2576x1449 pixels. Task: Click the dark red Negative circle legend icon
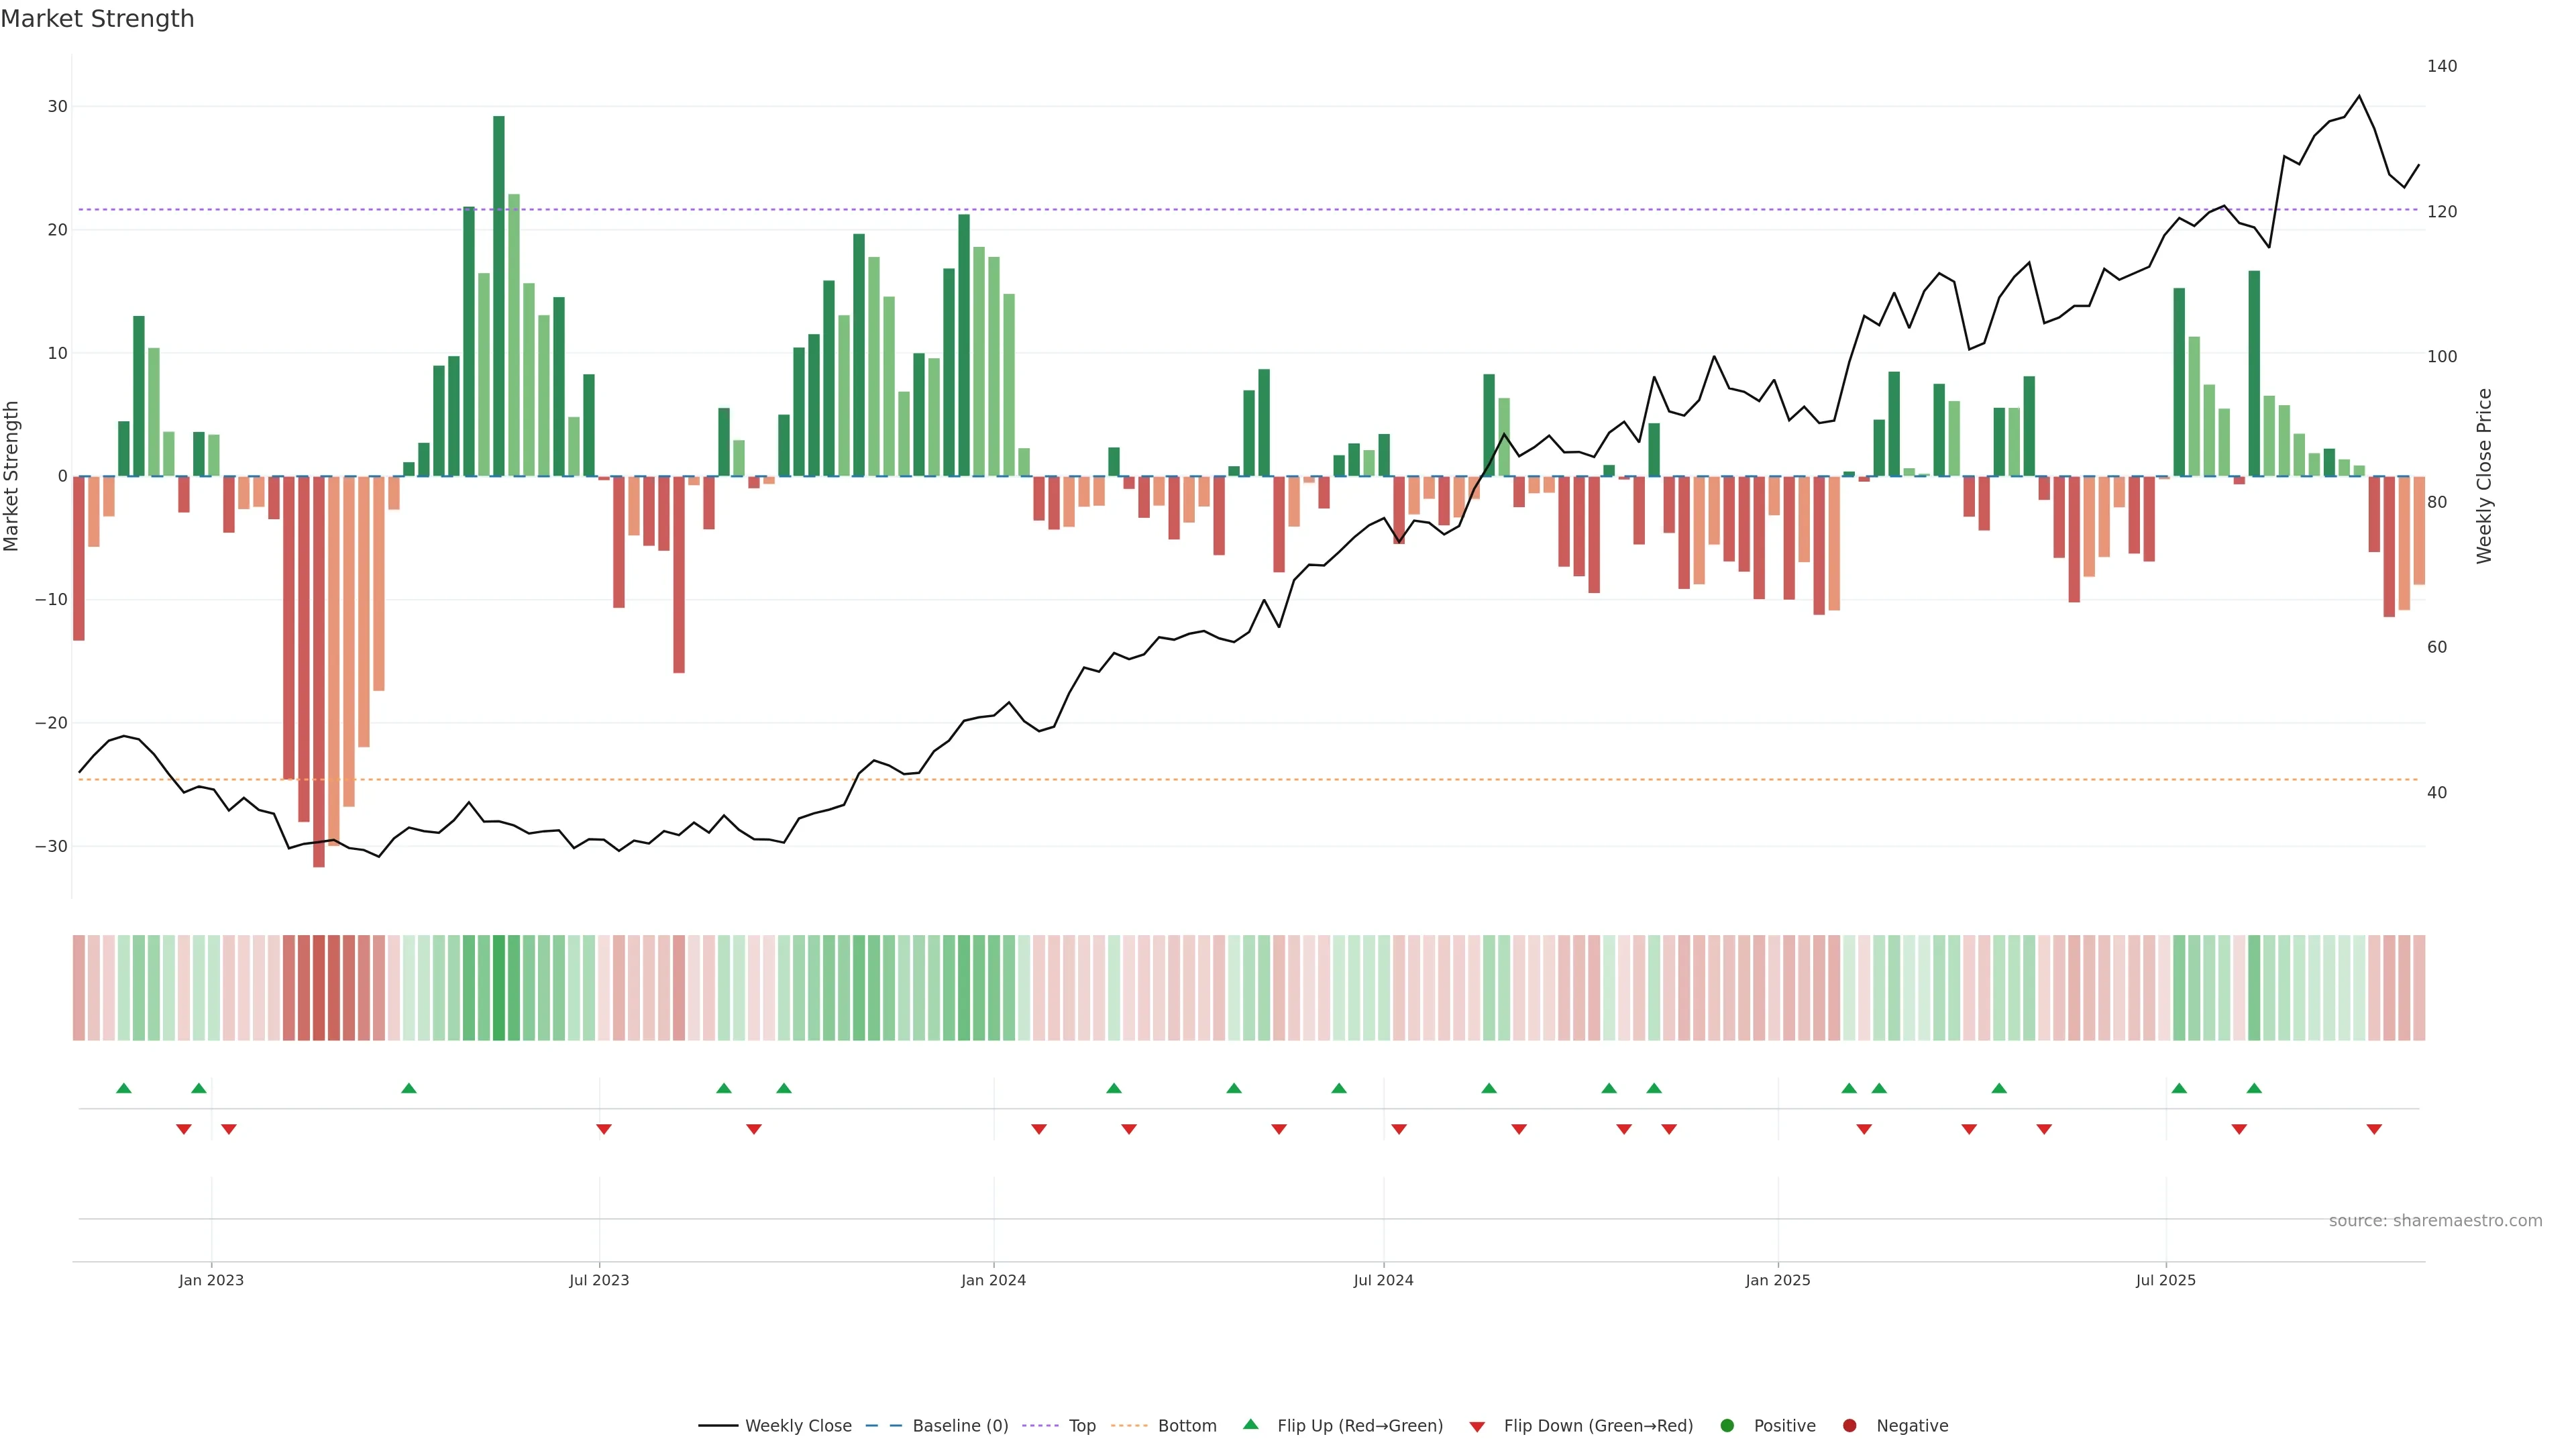tap(1849, 1426)
